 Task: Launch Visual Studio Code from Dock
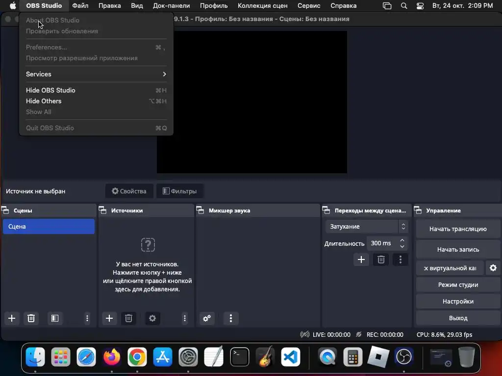coord(290,356)
